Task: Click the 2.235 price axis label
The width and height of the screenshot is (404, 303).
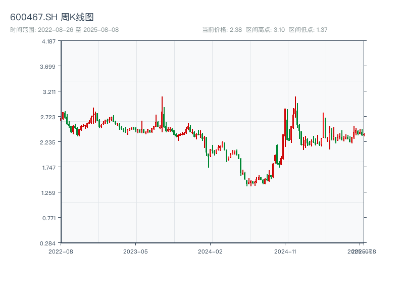Action: [48, 142]
